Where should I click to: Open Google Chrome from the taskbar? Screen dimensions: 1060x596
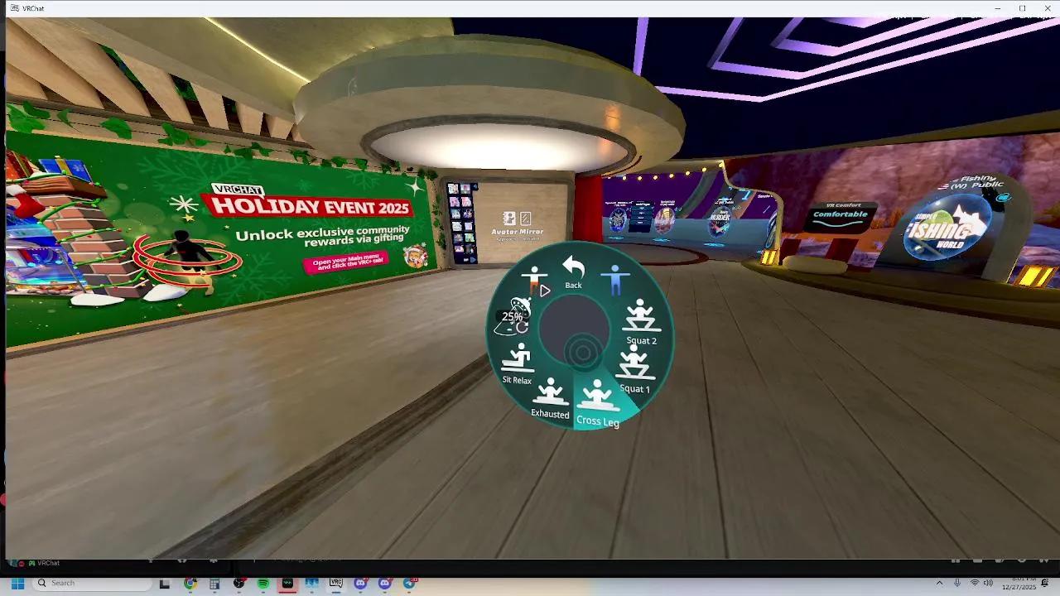coord(190,584)
